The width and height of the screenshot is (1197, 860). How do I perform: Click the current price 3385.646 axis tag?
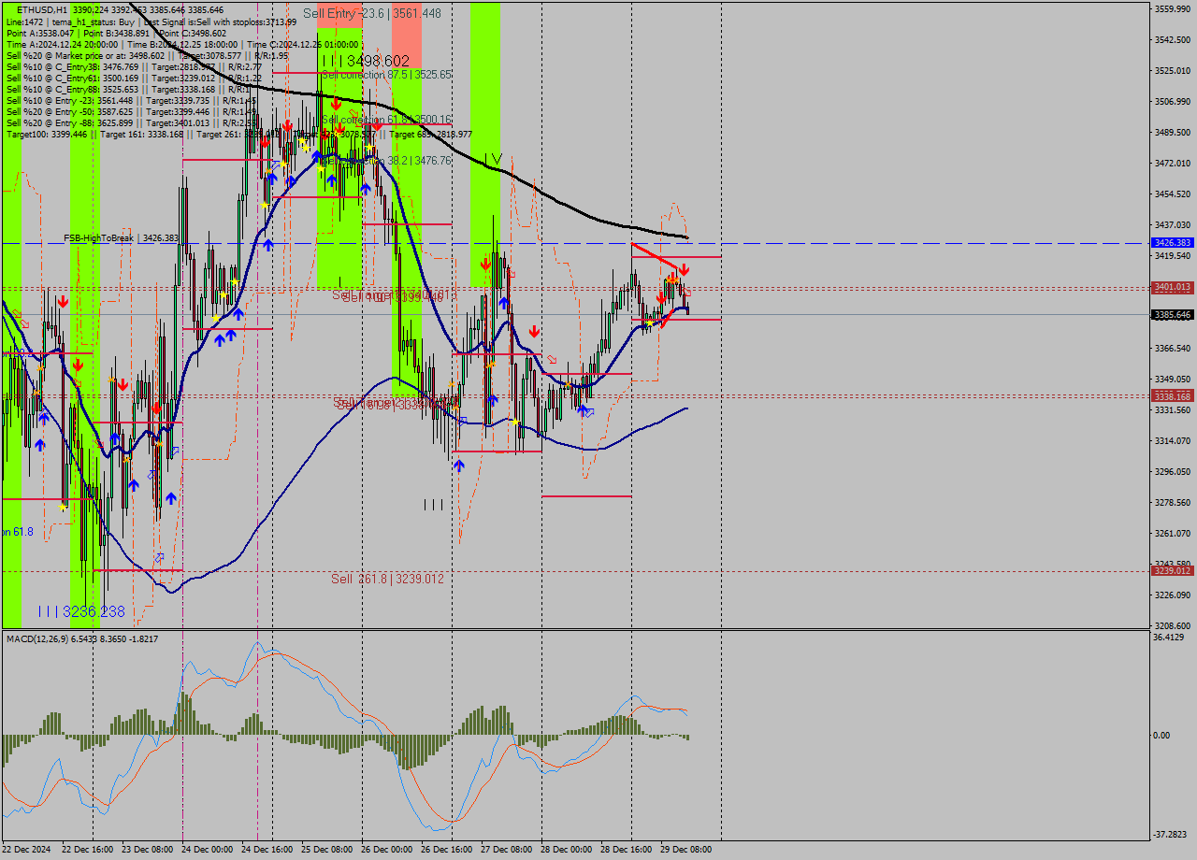coord(1172,315)
